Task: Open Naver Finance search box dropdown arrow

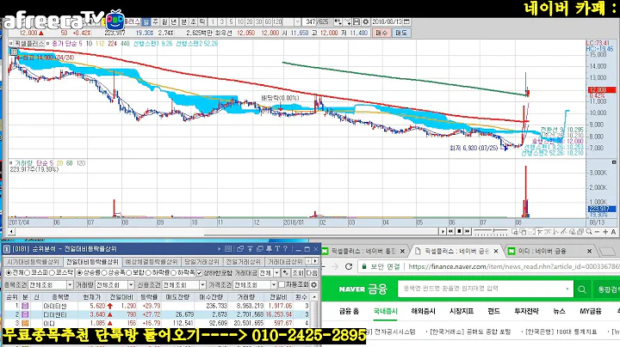Action: click(567, 289)
